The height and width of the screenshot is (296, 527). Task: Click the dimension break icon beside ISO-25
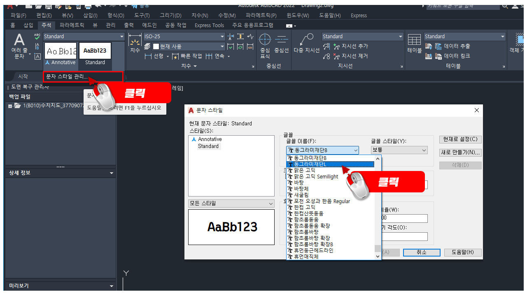(x=231, y=37)
